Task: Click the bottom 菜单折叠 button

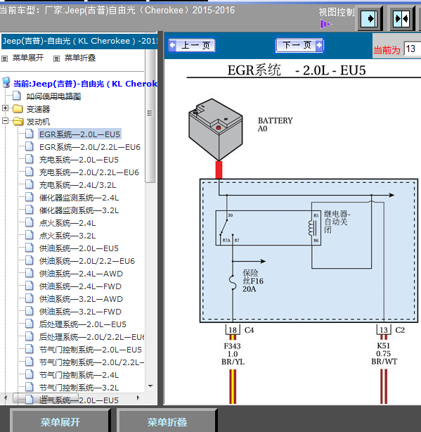Action: [x=167, y=421]
